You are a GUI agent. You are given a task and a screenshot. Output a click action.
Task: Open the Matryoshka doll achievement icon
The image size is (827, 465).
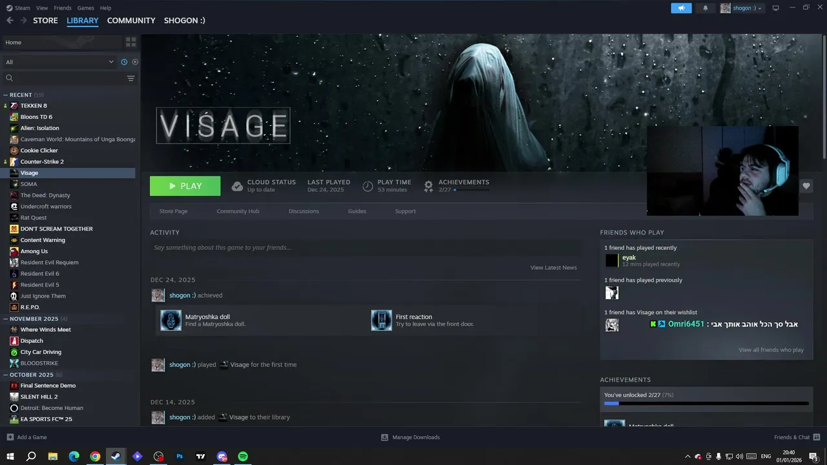coord(171,320)
